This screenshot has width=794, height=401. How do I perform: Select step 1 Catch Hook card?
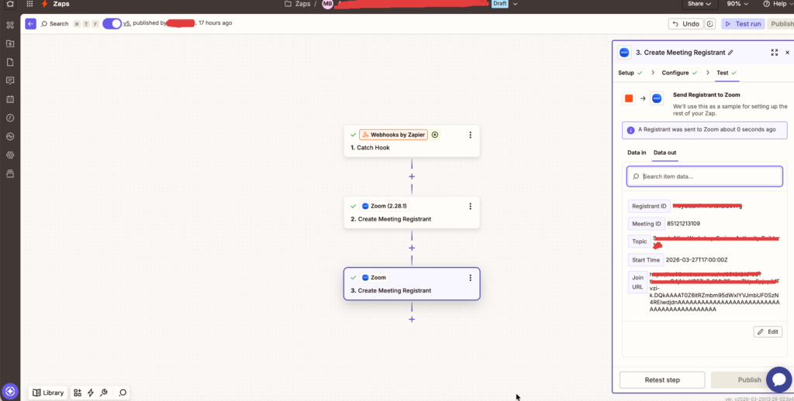(411, 141)
